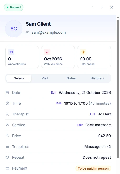Screen dimensions: 120x174
Task: Open the Booked status pill
Action: click(14, 7)
